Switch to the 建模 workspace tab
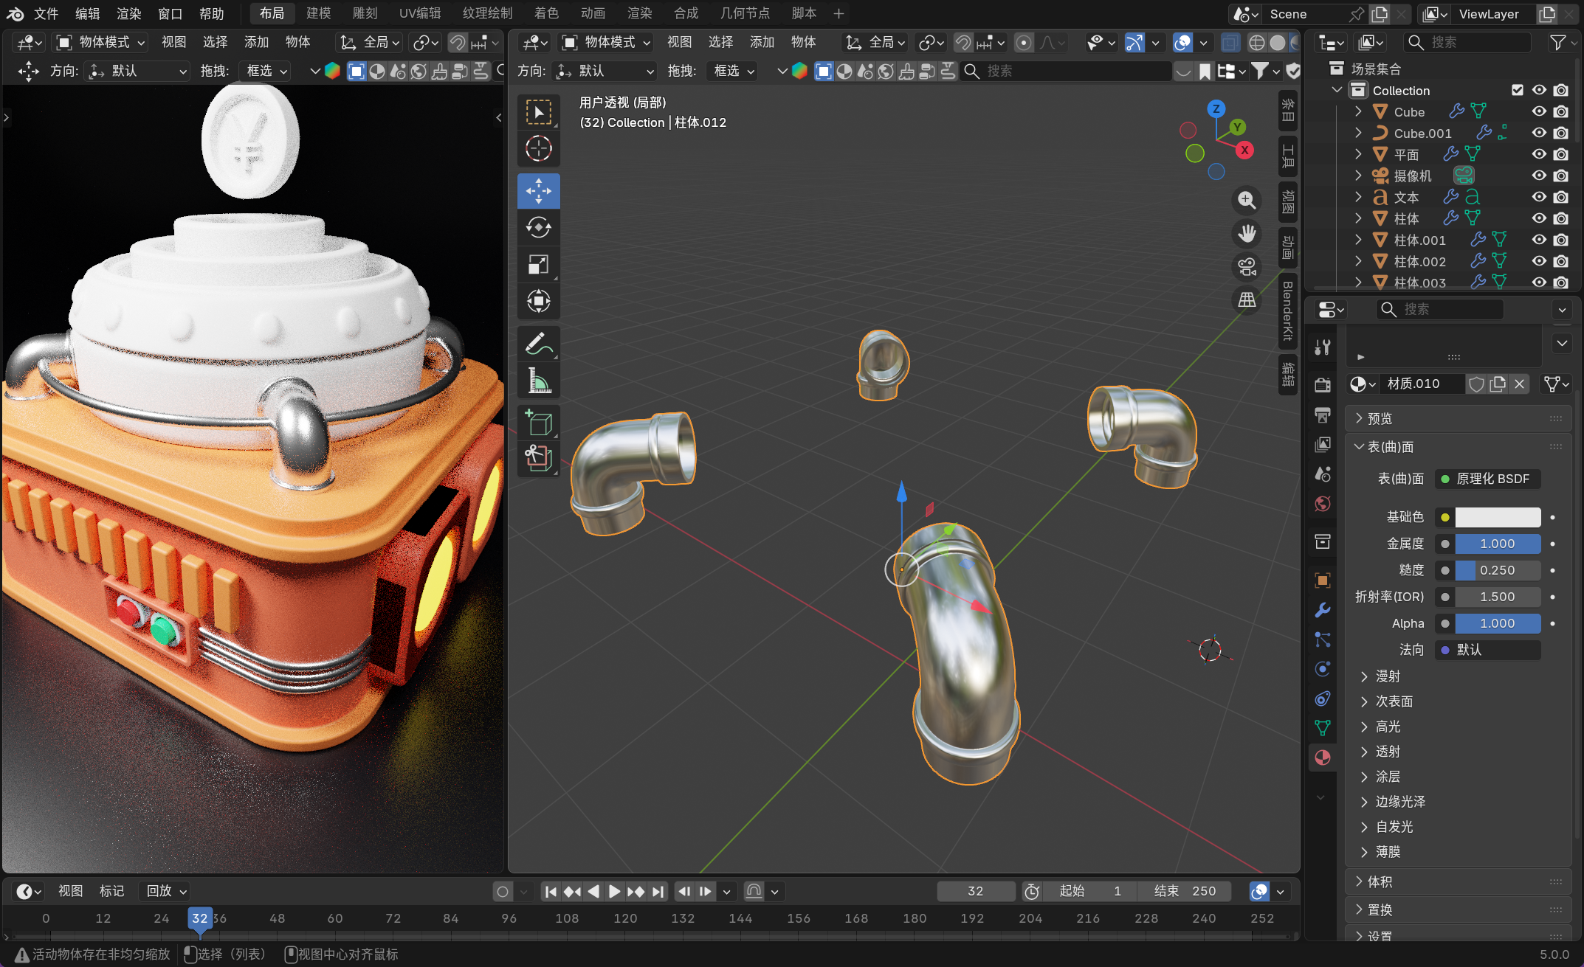The height and width of the screenshot is (967, 1584). tap(318, 13)
